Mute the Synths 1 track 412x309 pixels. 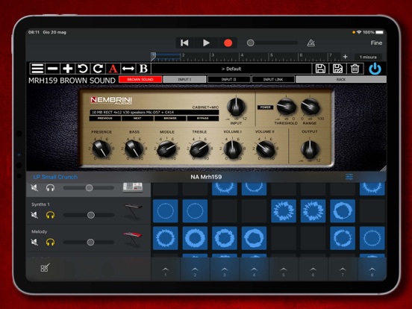tap(34, 215)
